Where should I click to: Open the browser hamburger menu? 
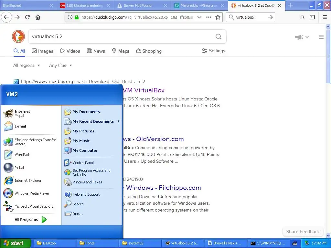[x=325, y=17]
